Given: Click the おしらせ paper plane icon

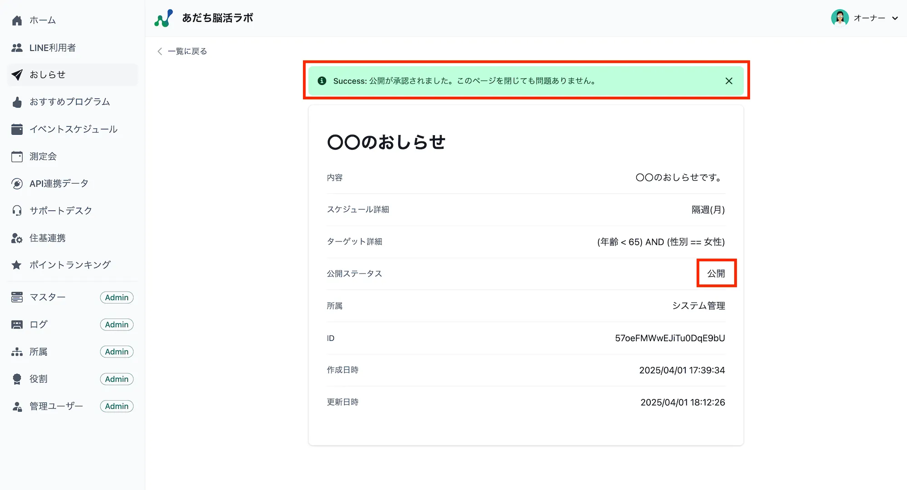Looking at the screenshot, I should [17, 74].
